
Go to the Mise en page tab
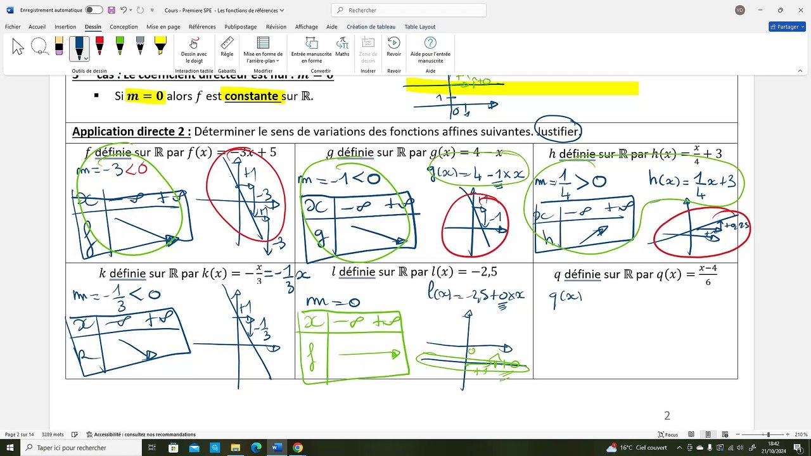163,27
